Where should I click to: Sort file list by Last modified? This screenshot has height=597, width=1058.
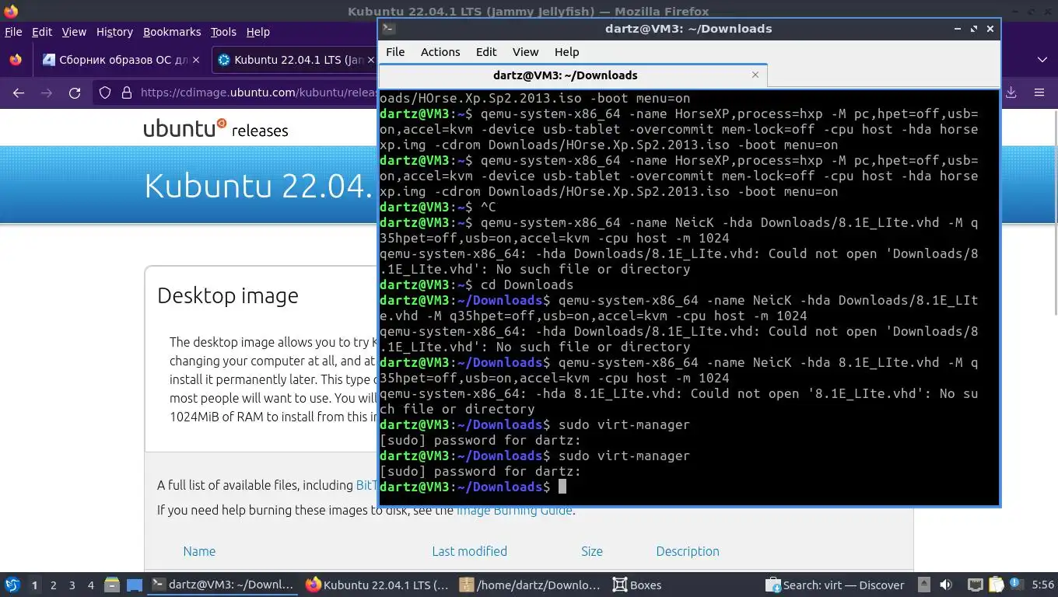click(469, 551)
